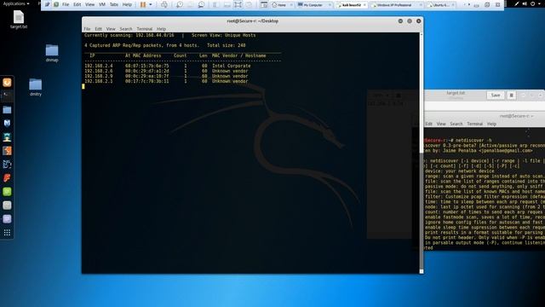Image resolution: width=545 pixels, height=307 pixels.
Task: Open the Terminal from the Kali dock
Action: pyautogui.click(x=7, y=96)
